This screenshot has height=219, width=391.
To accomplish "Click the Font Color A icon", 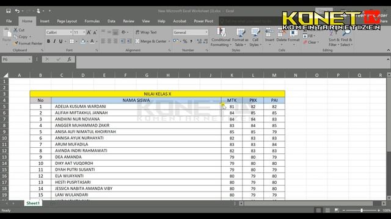I will (92, 41).
